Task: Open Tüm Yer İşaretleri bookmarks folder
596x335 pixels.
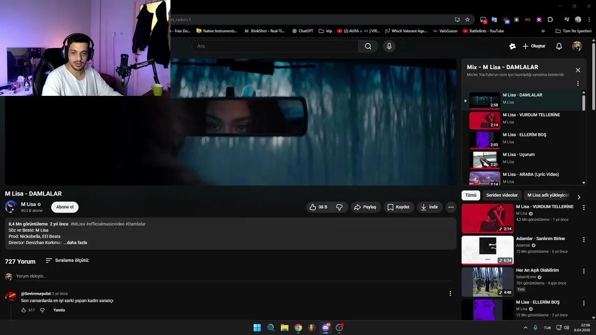Action: pyautogui.click(x=573, y=31)
